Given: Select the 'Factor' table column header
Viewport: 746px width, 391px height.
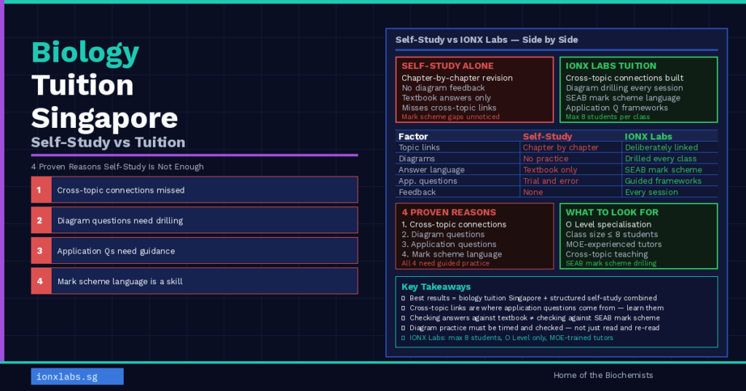Looking at the screenshot, I should [x=413, y=137].
